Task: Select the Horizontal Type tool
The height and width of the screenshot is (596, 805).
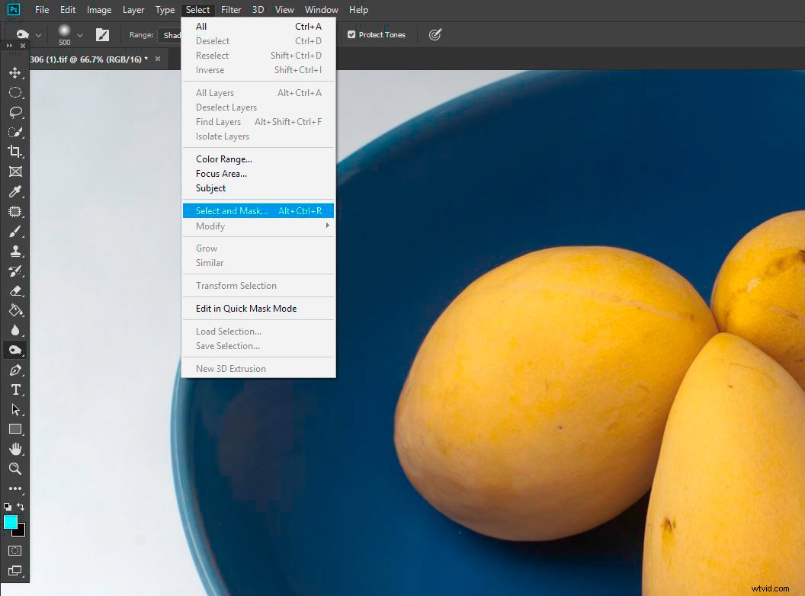Action: coord(15,389)
